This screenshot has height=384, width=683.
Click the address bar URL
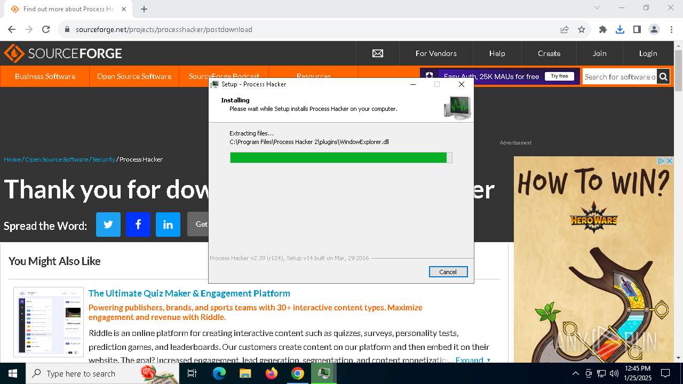click(164, 29)
